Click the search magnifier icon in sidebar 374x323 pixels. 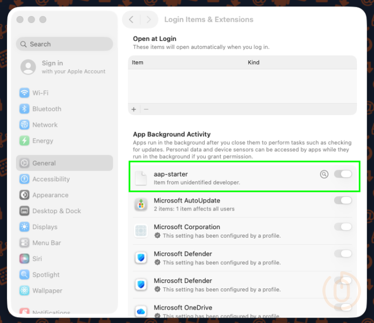coord(23,44)
